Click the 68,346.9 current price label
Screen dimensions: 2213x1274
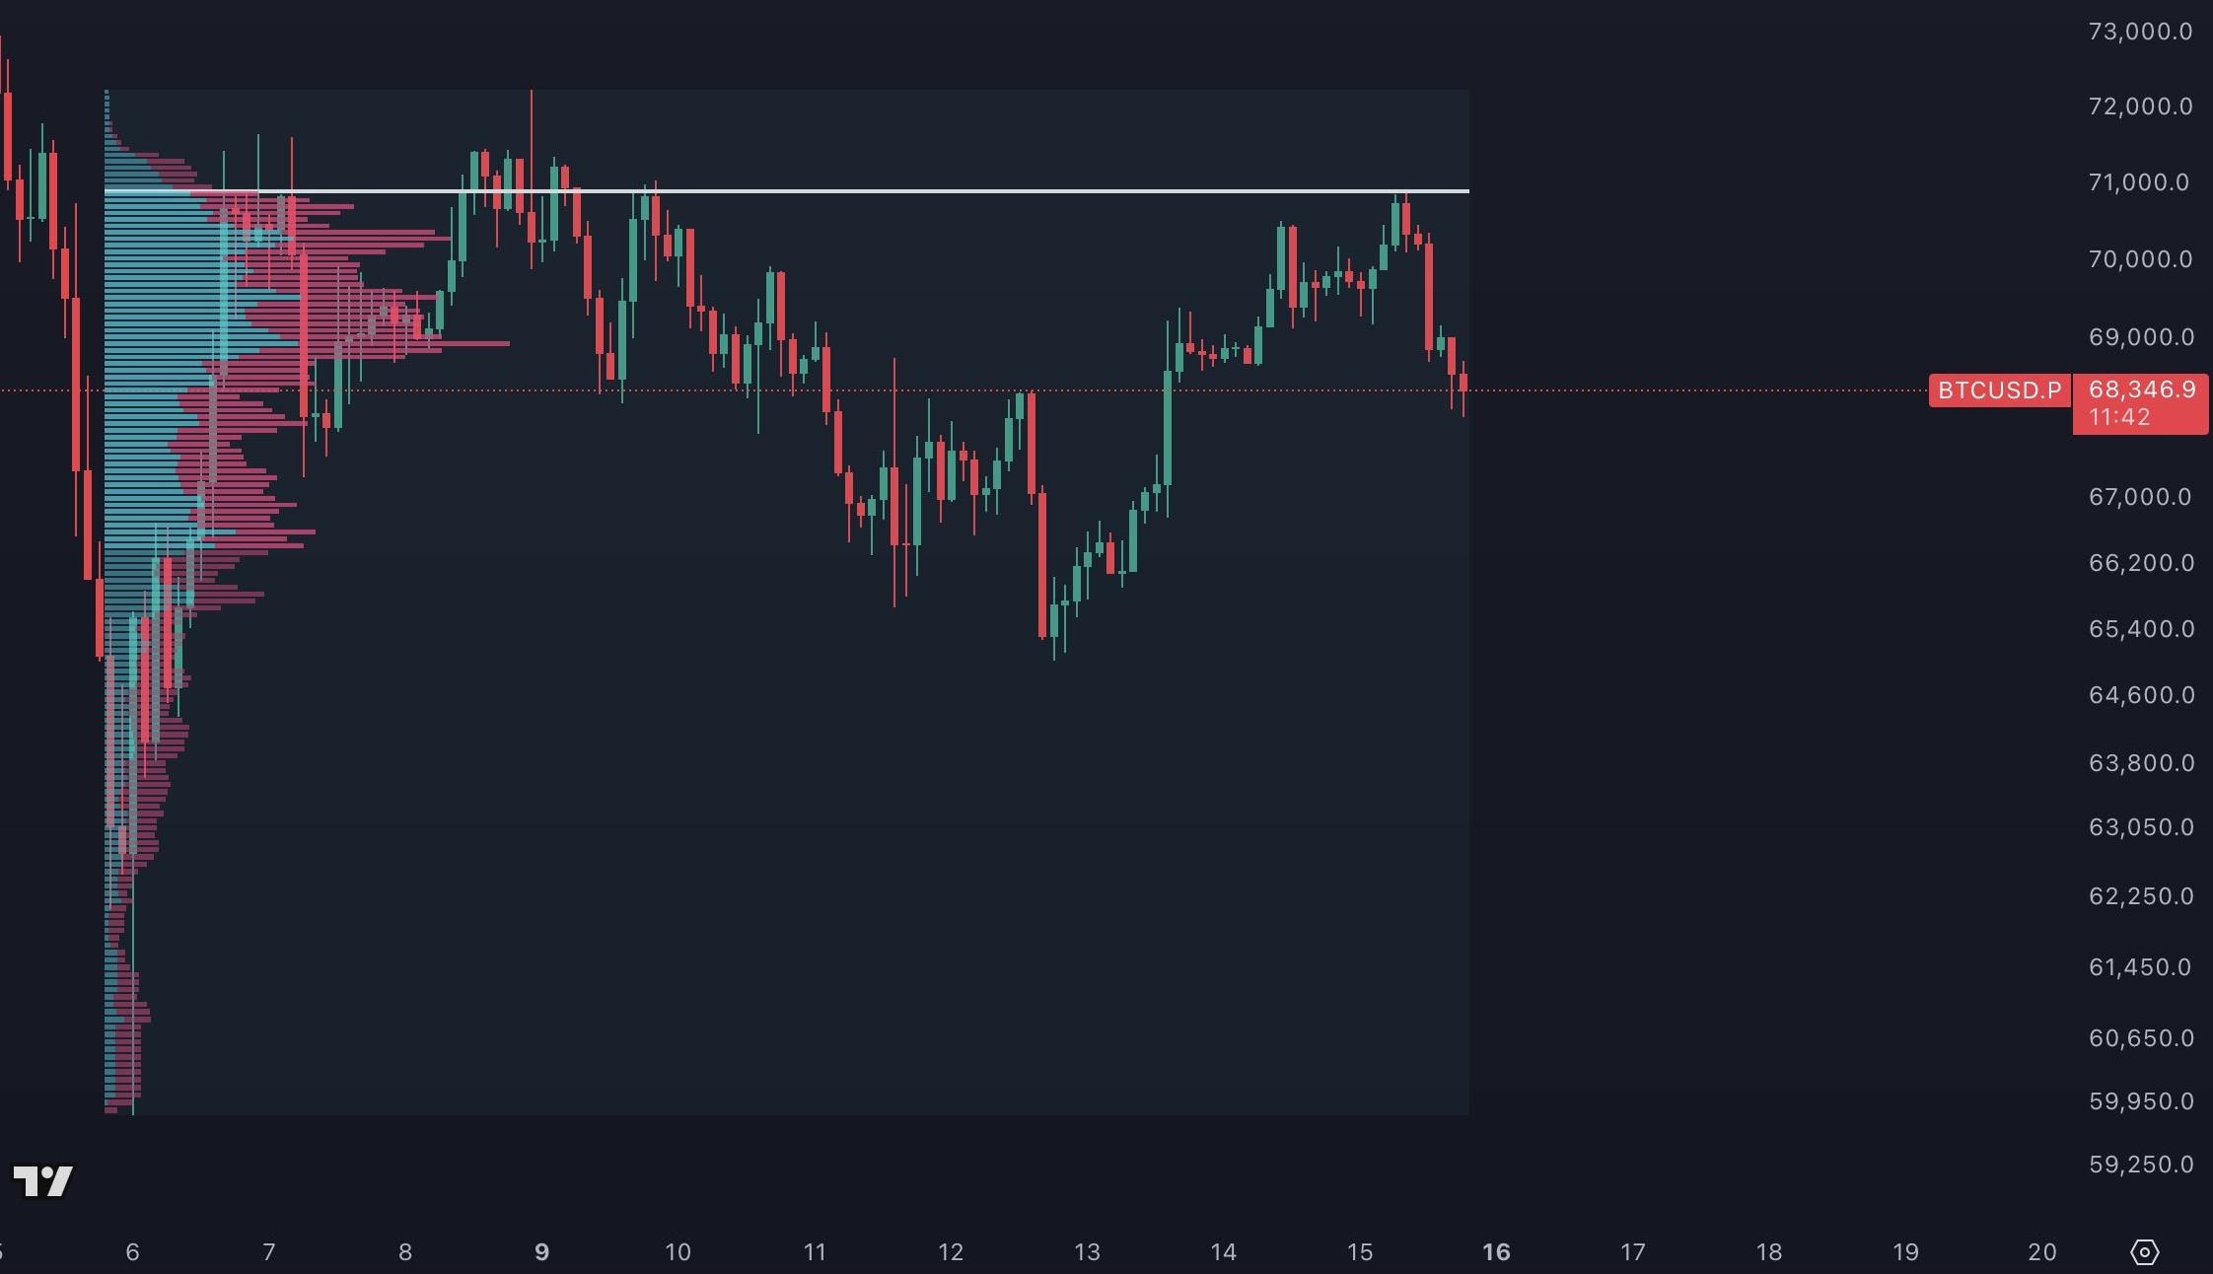[x=2141, y=389]
